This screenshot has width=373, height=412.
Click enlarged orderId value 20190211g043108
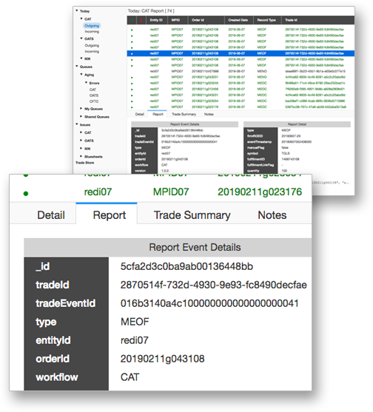(163, 359)
